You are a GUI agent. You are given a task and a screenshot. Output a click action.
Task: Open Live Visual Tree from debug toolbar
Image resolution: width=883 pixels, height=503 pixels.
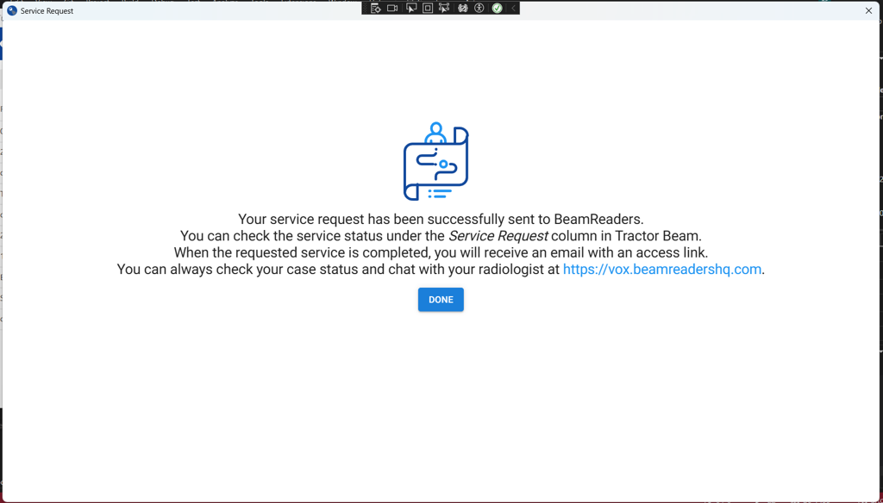coord(376,8)
